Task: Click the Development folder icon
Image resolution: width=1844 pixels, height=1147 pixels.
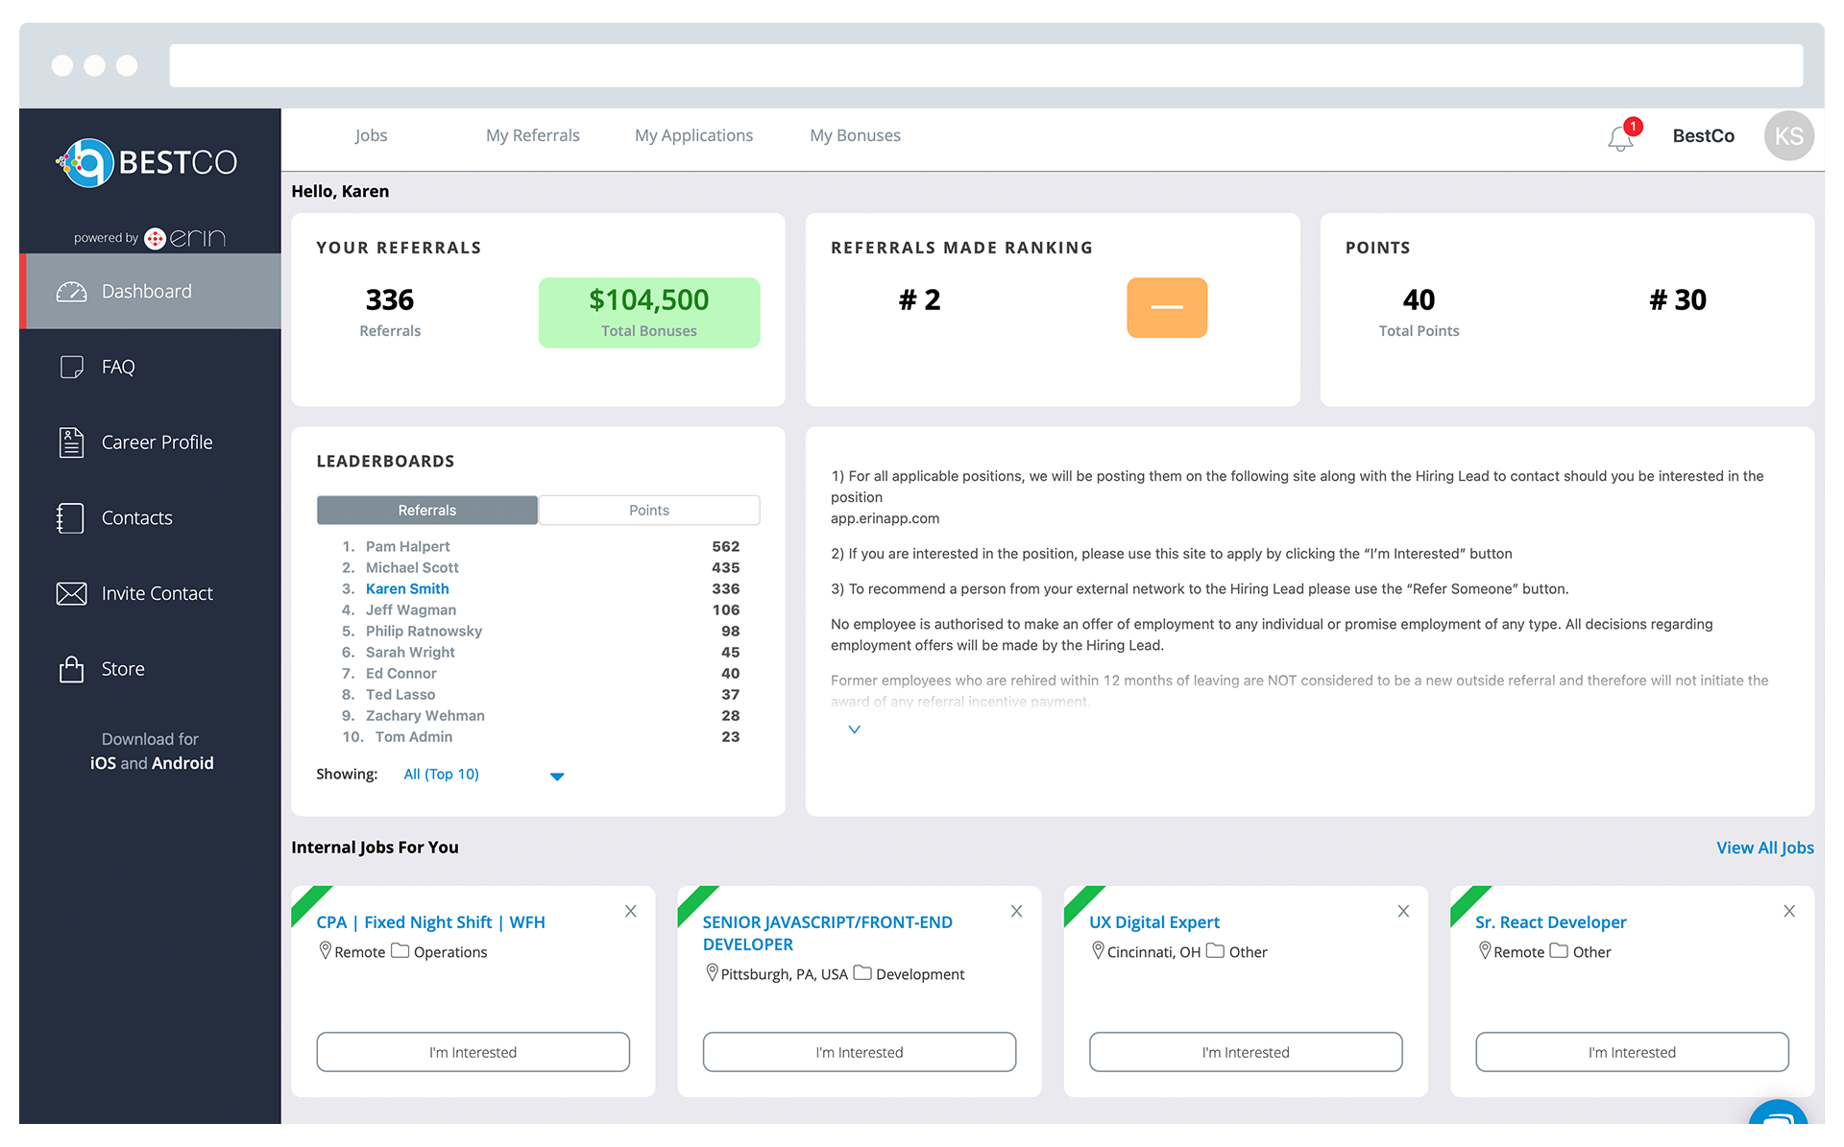Action: [862, 972]
